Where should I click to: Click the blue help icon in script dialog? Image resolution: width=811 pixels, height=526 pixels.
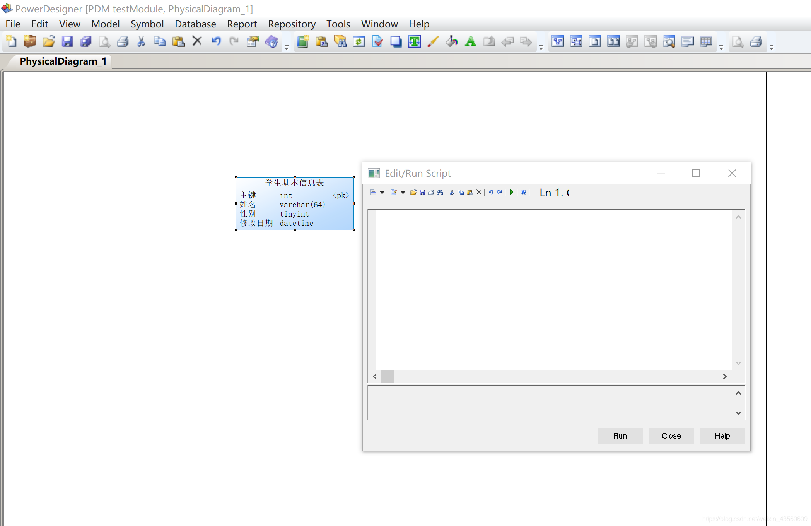(x=524, y=192)
